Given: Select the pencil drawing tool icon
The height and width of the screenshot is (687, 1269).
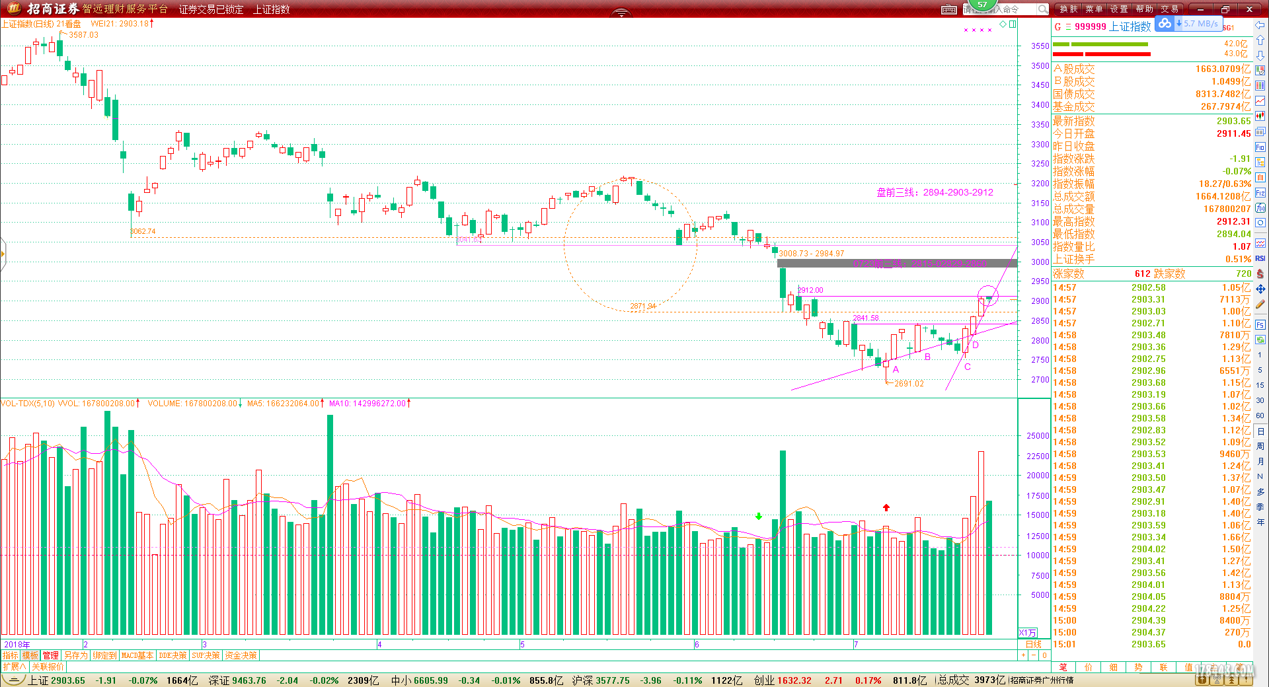Looking at the screenshot, I should pyautogui.click(x=1260, y=305).
